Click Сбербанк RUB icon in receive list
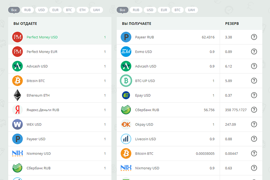The width and height of the screenshot is (270, 180). pyautogui.click(x=126, y=110)
